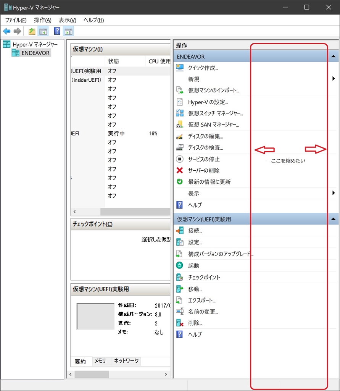Click the Up one level folder icon
The height and width of the screenshot is (391, 340).
click(32, 31)
